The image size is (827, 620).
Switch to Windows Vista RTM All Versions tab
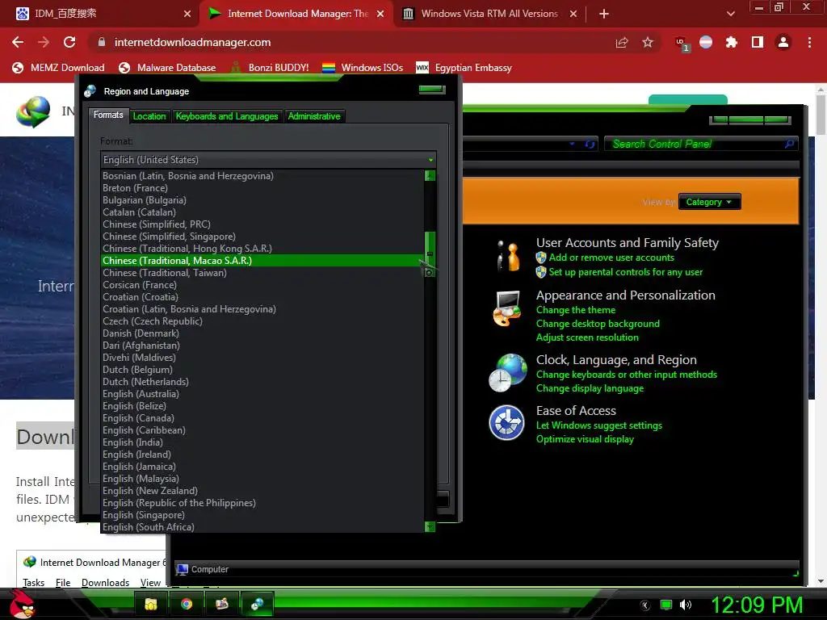tap(490, 14)
